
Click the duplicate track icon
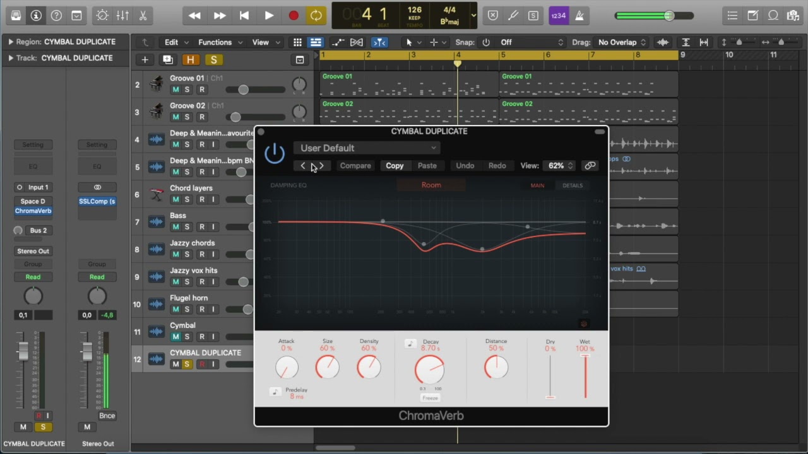[167, 60]
